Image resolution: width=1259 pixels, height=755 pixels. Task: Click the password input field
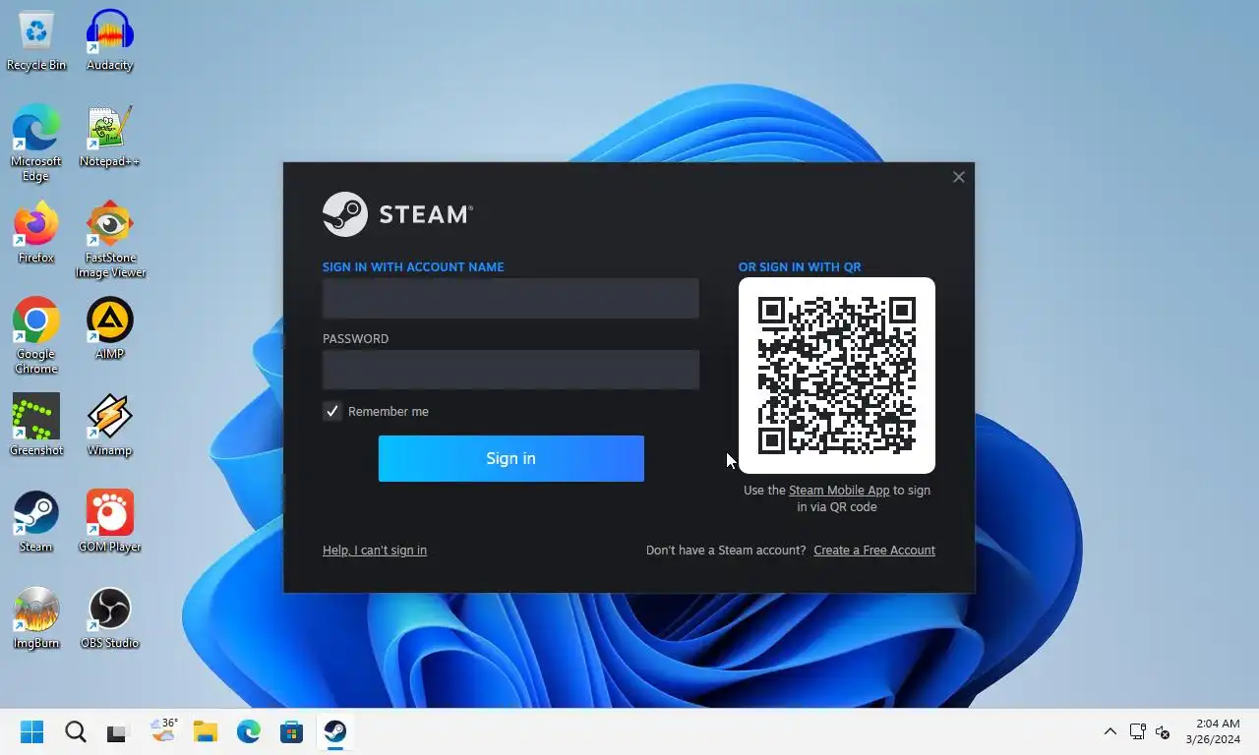pyautogui.click(x=510, y=370)
